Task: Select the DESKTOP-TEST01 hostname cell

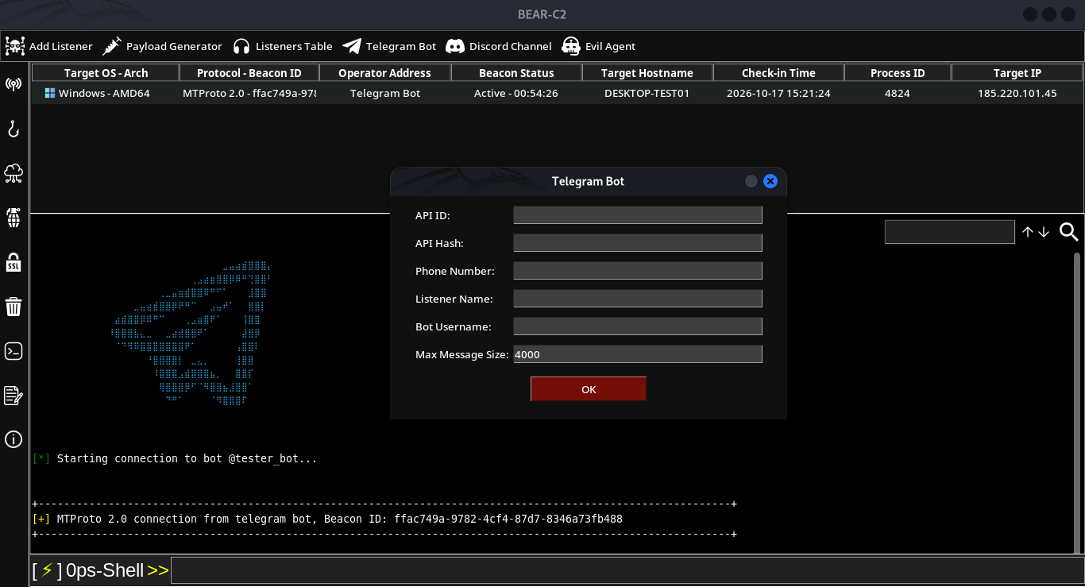Action: [647, 93]
